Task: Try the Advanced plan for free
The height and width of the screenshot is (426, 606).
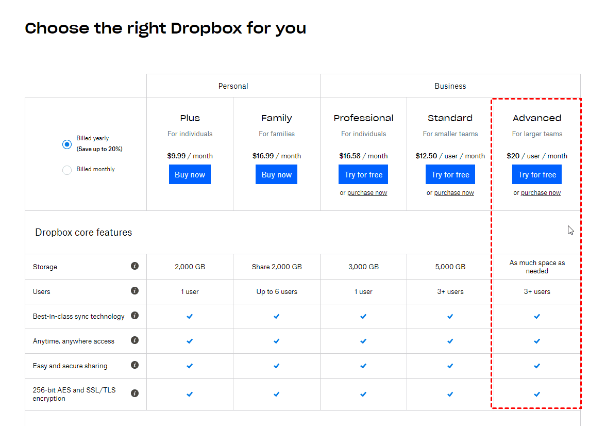Action: [537, 174]
